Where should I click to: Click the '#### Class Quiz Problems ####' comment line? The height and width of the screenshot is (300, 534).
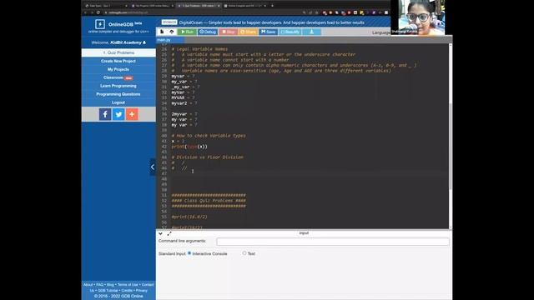click(209, 201)
